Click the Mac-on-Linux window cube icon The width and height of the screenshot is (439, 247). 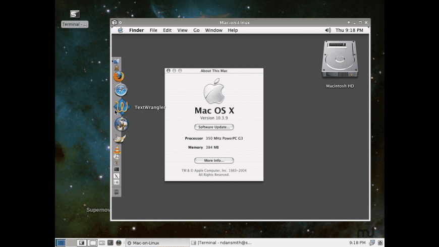(115, 22)
